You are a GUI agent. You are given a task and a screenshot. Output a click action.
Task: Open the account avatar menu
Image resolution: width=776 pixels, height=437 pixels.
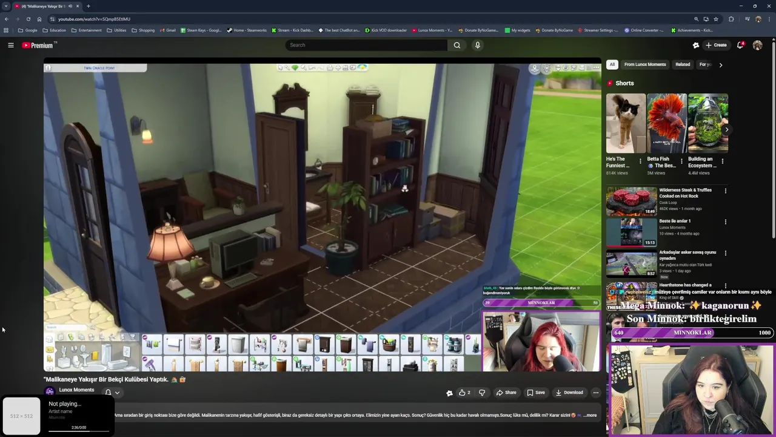point(757,45)
